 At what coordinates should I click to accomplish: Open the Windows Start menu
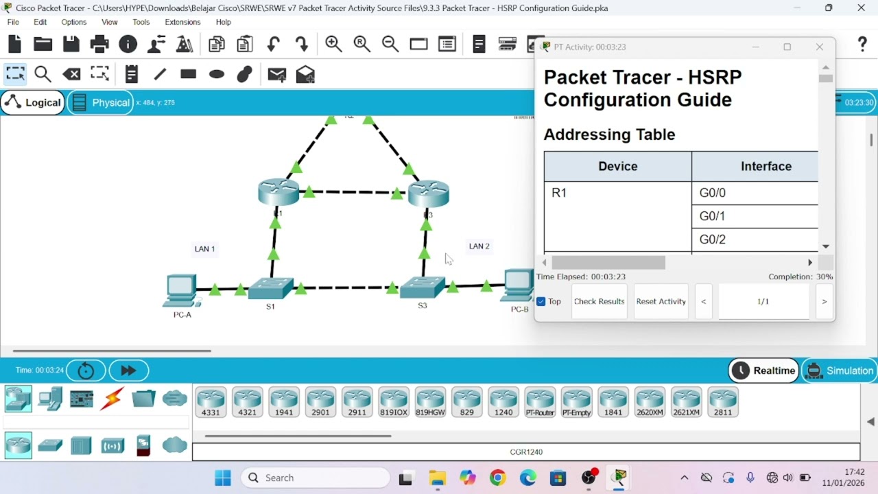[x=223, y=478]
